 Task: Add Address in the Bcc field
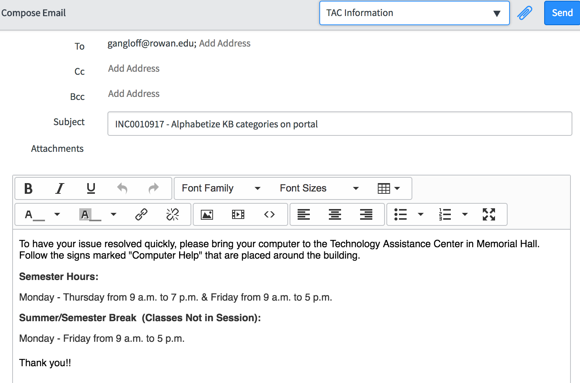point(134,94)
